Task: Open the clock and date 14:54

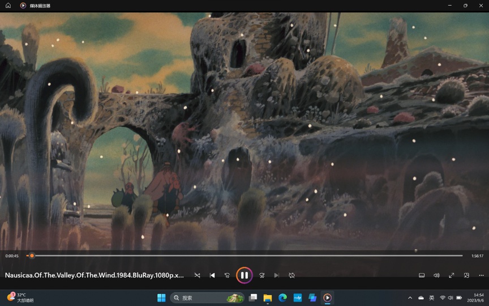Action: click(475, 297)
